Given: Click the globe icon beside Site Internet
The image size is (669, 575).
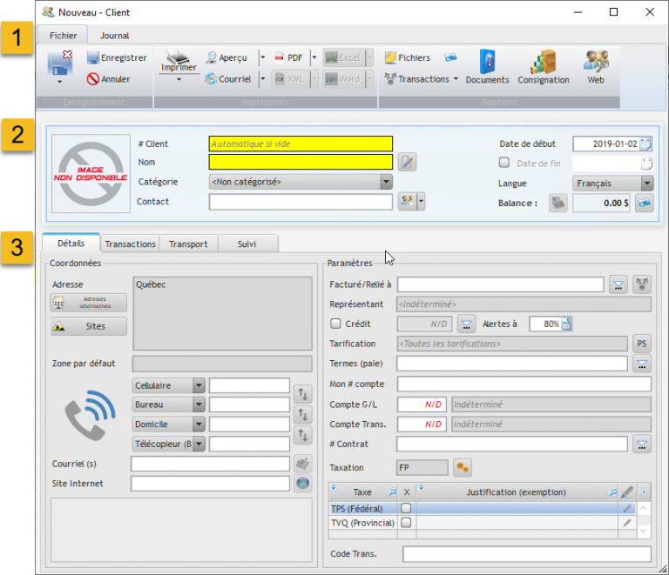Looking at the screenshot, I should [302, 483].
